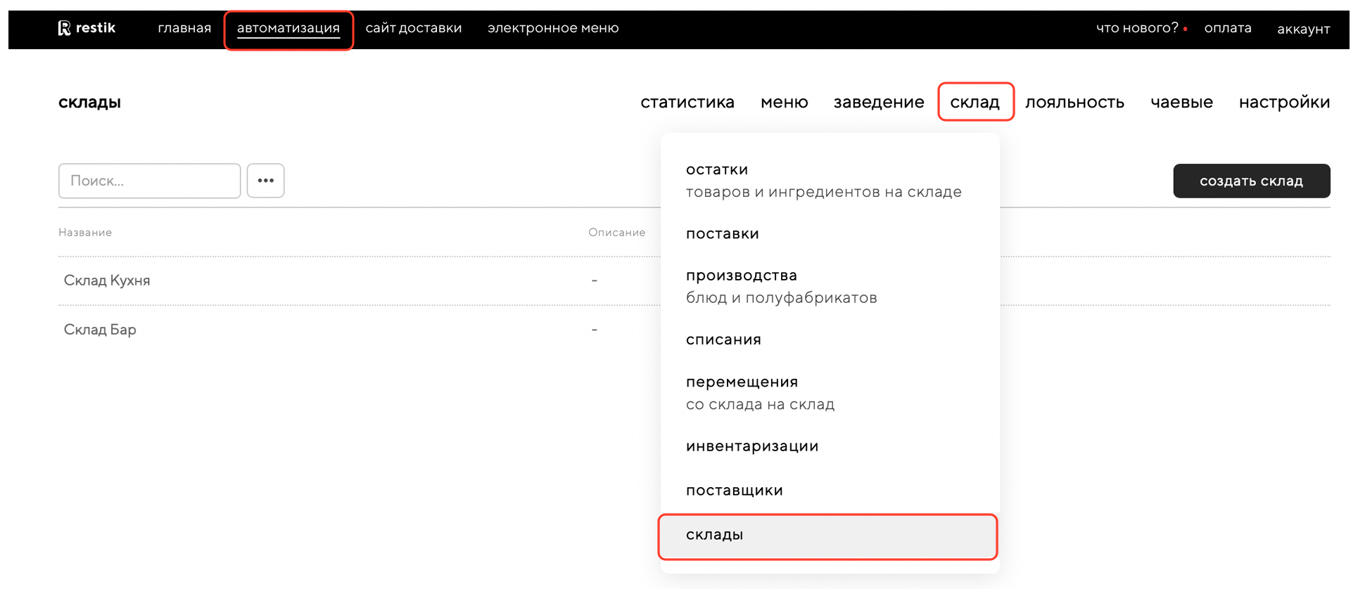Viewport: 1358px width, 589px height.
Task: Open the three-dots options button
Action: [265, 181]
